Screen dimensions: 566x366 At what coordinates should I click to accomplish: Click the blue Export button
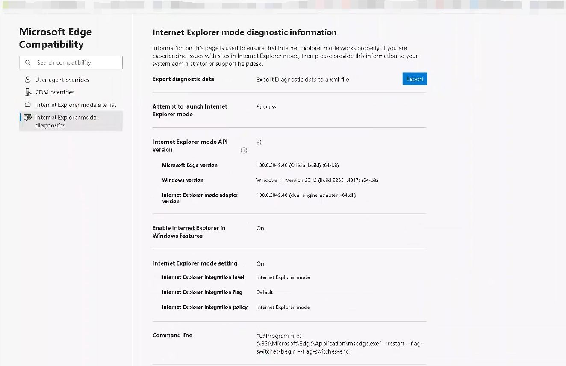[414, 79]
